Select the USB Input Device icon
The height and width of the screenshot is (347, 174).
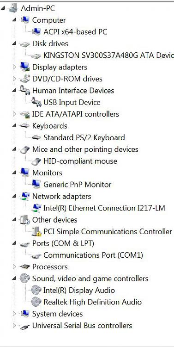click(x=36, y=102)
